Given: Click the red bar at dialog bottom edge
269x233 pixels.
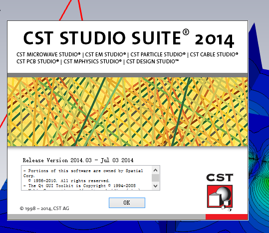Looking at the screenshot, I should tap(227, 217).
